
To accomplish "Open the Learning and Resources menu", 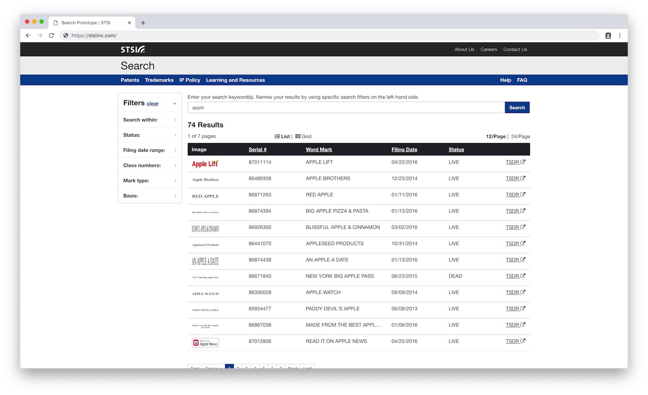I will pos(235,80).
